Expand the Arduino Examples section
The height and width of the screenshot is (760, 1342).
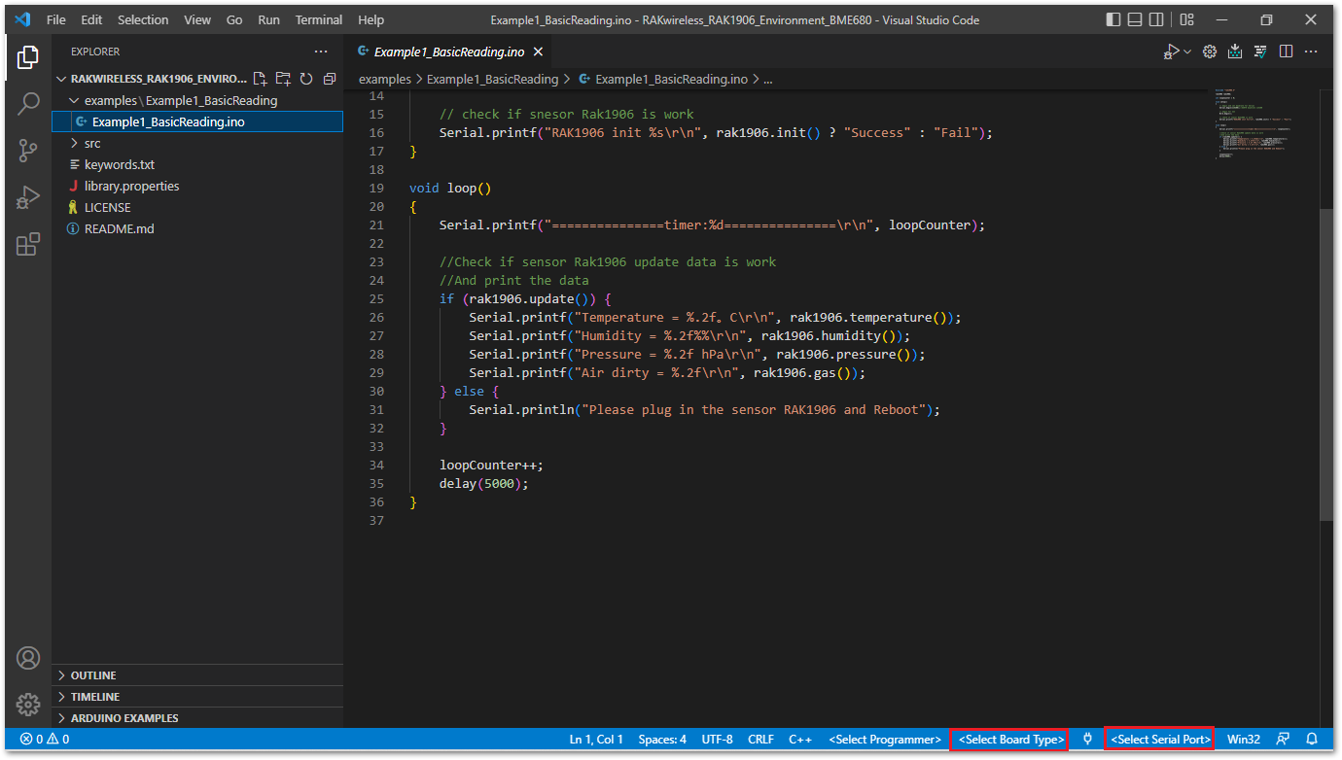pos(197,718)
